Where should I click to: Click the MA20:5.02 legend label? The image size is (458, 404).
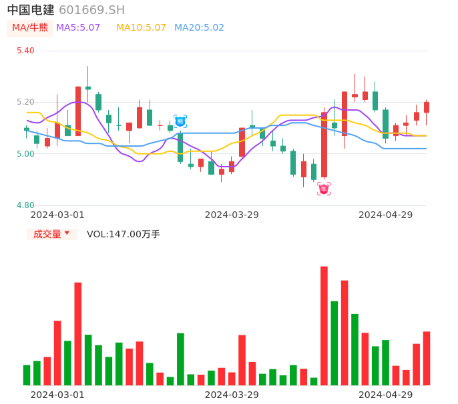point(199,28)
